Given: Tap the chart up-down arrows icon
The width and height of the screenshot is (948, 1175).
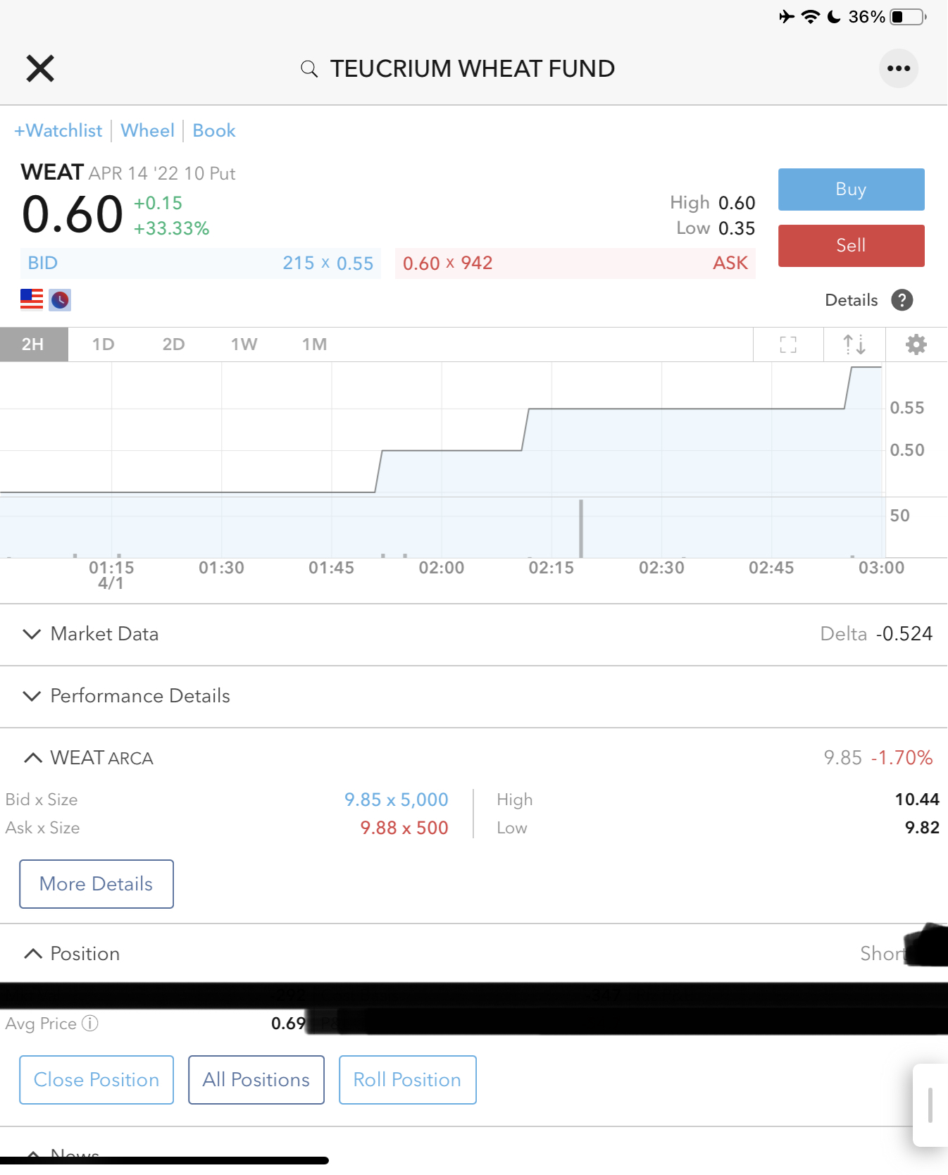Looking at the screenshot, I should 854,344.
